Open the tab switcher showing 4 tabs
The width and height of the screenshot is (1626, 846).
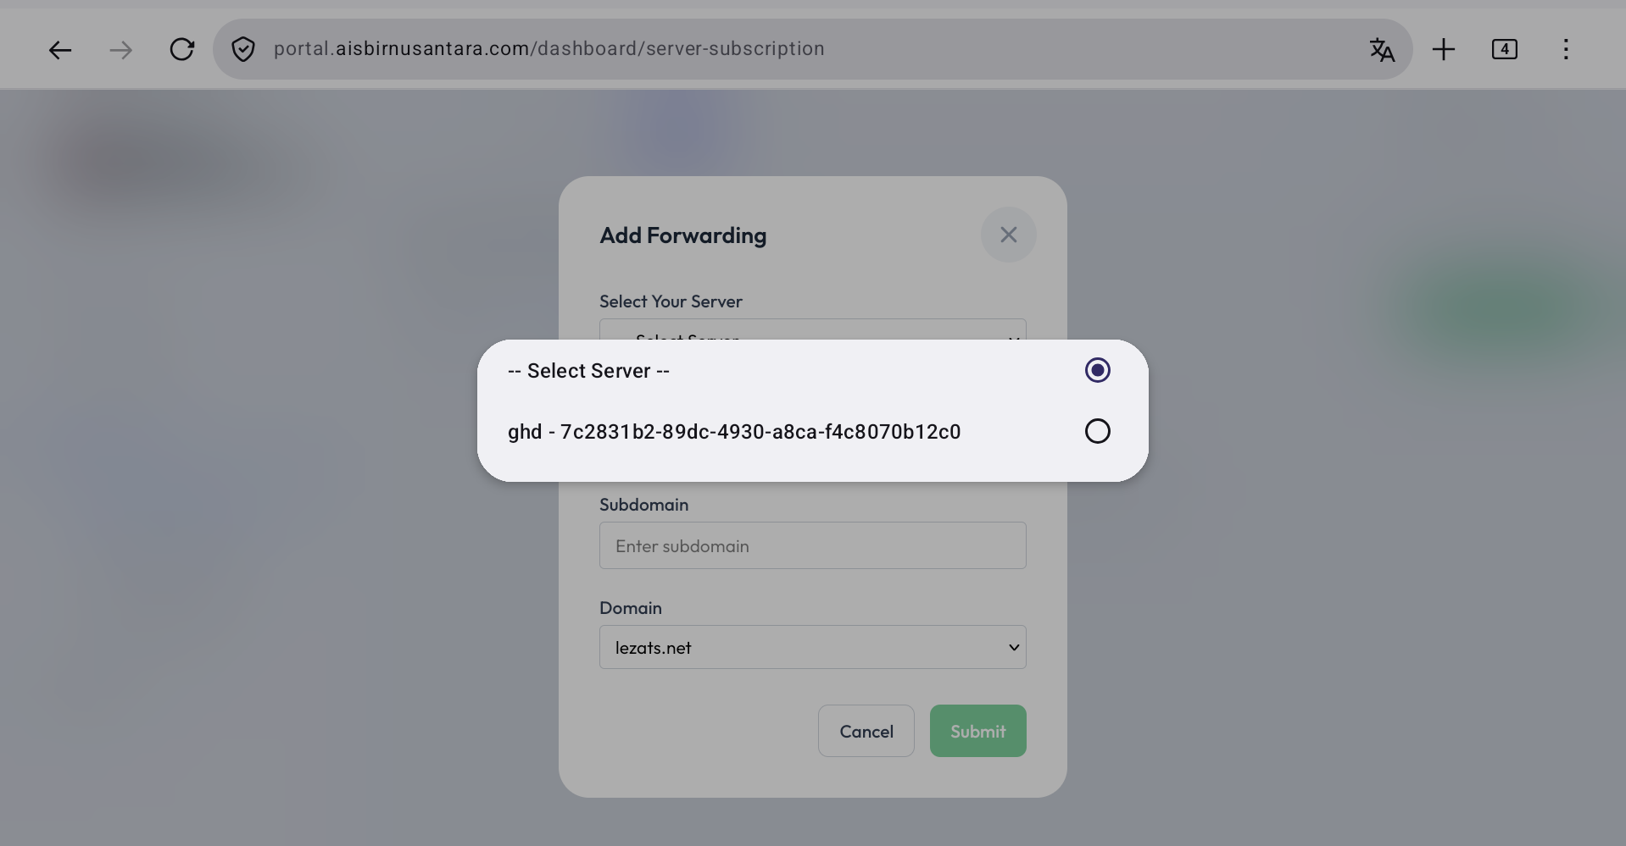point(1504,50)
